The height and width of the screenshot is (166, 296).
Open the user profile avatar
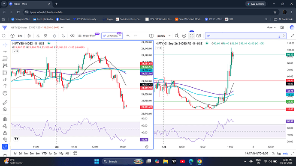coord(292,27)
